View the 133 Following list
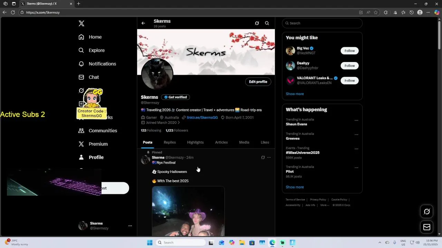The width and height of the screenshot is (442, 248). pos(151,131)
